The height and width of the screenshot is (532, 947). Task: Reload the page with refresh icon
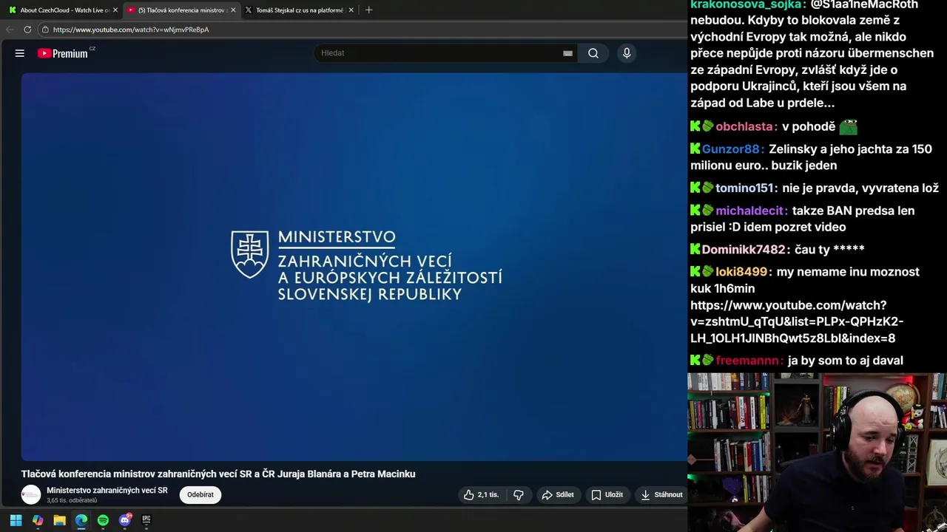27,30
